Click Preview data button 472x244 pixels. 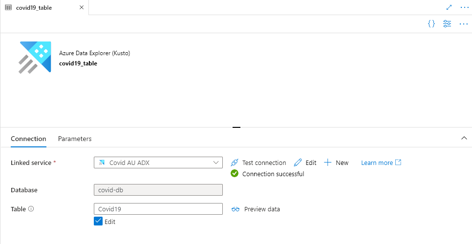(256, 209)
